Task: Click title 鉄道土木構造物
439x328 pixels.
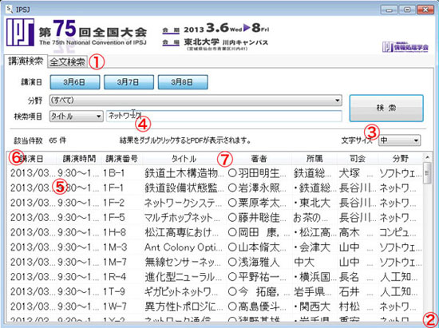Action: click(184, 173)
